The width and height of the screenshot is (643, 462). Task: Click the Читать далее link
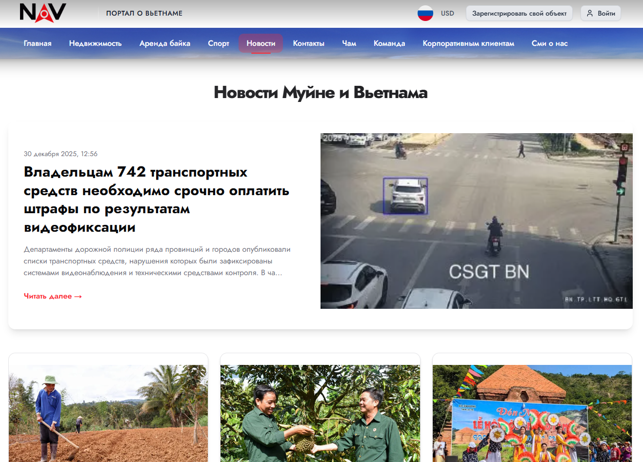[x=53, y=296]
